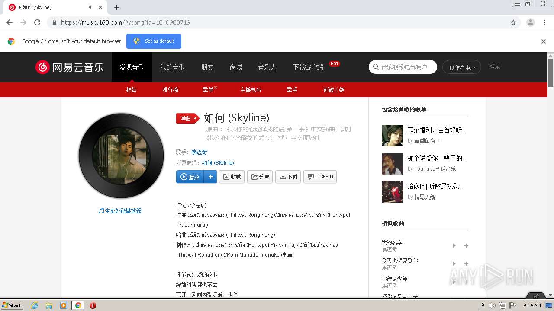Add 今天也想见到你 to playlist
The height and width of the screenshot is (311, 554).
pos(466,264)
